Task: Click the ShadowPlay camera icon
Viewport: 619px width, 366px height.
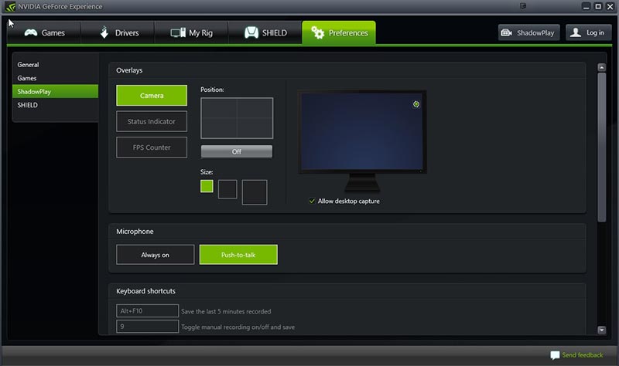Action: click(507, 32)
